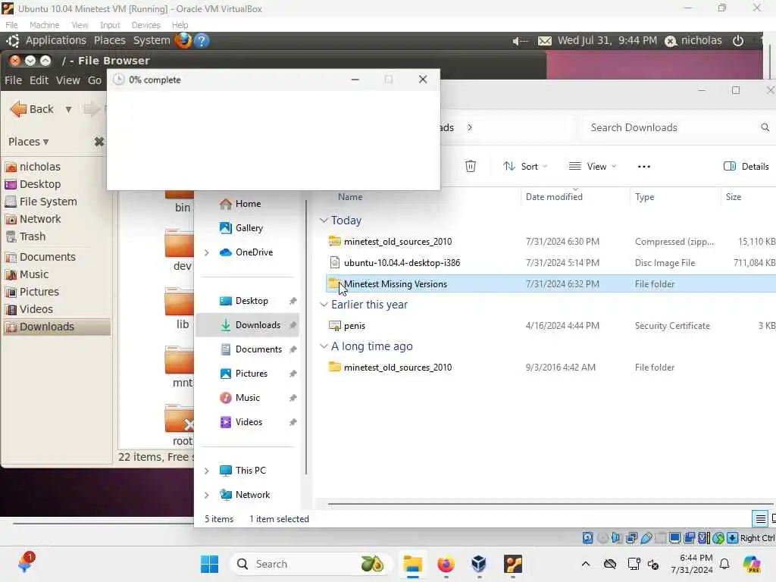Viewport: 776px width, 582px height.
Task: Sort by Date modified column header
Action: [x=554, y=197]
